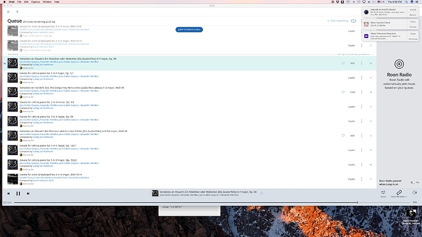Click the Clear Upcoming link

pyautogui.click(x=338, y=21)
